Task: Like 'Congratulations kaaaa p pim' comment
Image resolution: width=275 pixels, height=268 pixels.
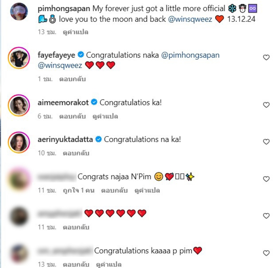Action: click(x=266, y=253)
